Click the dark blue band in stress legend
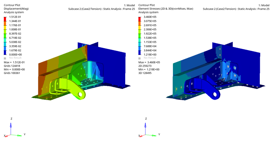 pos(139,52)
